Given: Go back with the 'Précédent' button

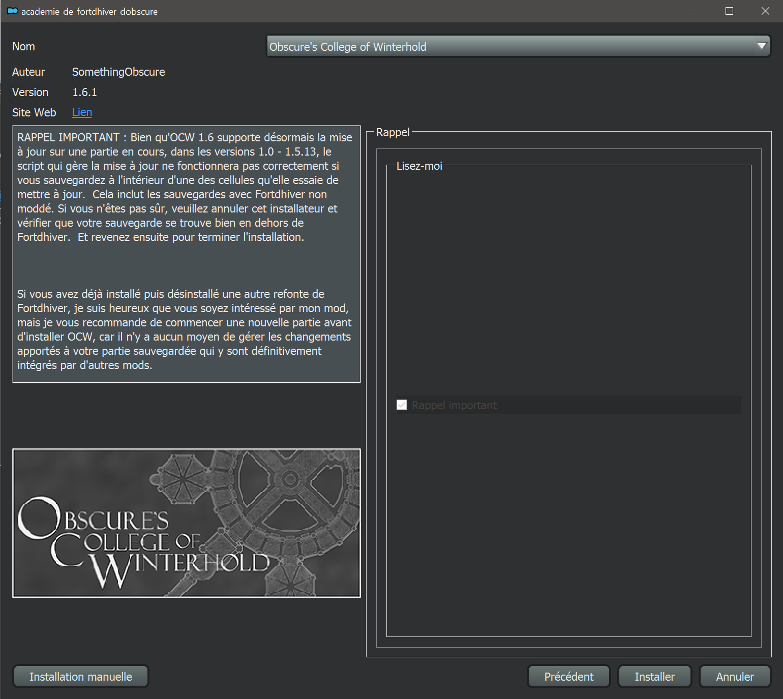Looking at the screenshot, I should point(568,677).
